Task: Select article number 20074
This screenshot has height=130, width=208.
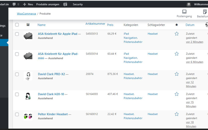Action: [x=90, y=74]
